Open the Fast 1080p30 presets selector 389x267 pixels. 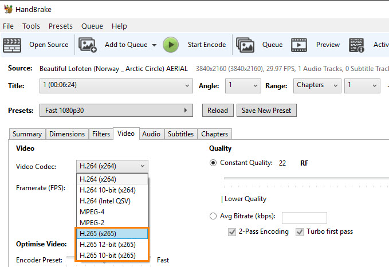pyautogui.click(x=116, y=111)
